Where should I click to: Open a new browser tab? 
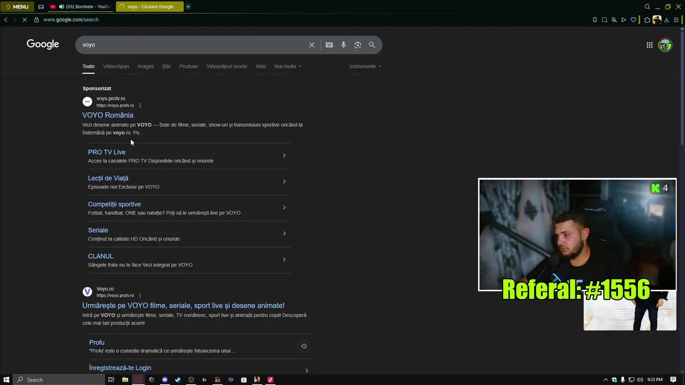(x=188, y=6)
